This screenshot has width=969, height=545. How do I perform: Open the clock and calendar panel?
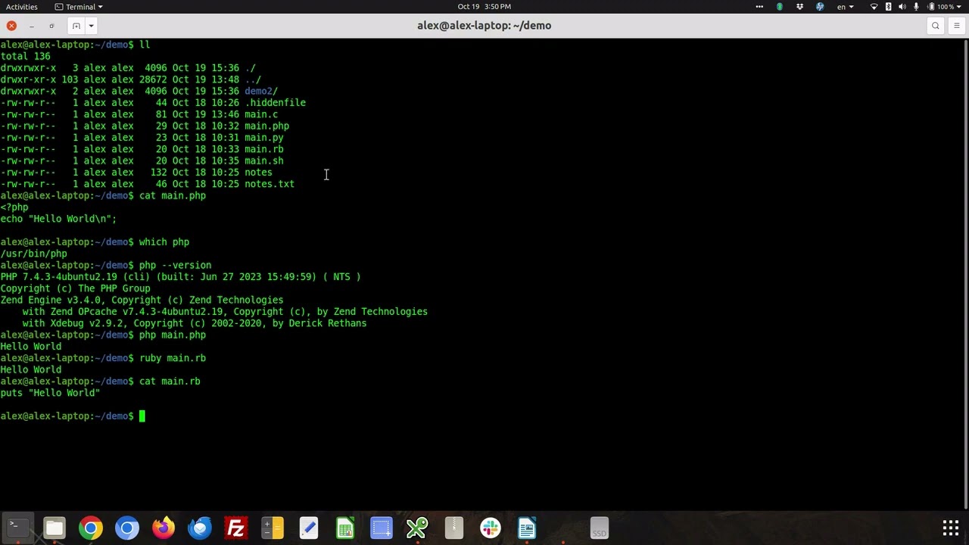(484, 7)
